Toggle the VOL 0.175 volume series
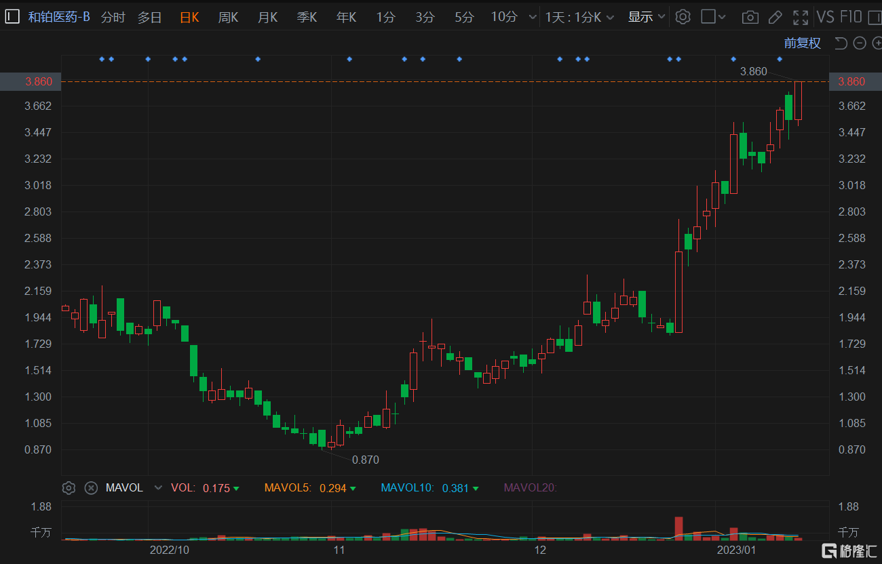 (x=205, y=487)
